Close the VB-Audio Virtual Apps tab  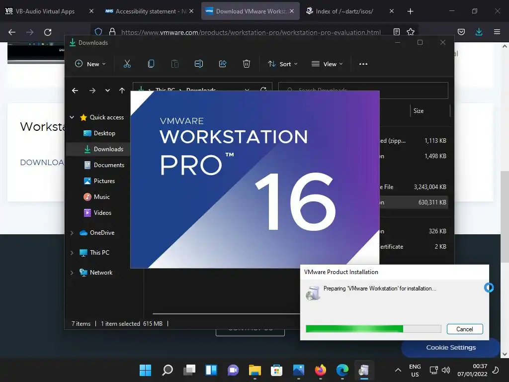coord(91,11)
